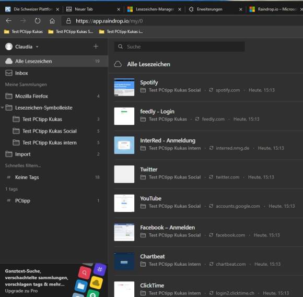
Task: Click the cloud icon beside Alle Lesezeichen heading
Action: point(118,64)
